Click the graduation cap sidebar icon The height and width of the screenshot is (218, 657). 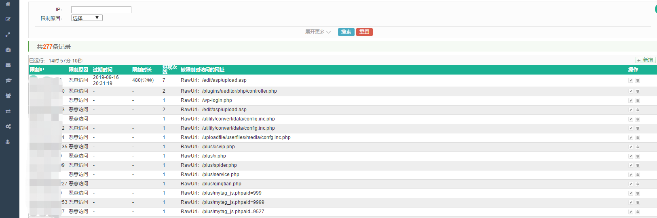coord(8,81)
